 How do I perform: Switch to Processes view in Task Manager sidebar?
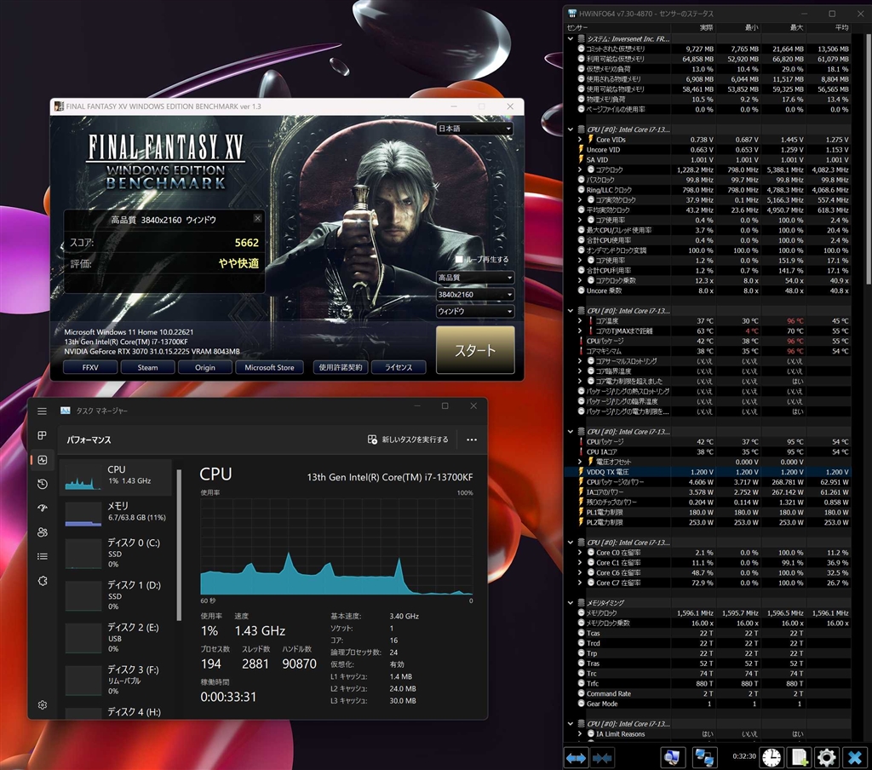[42, 435]
